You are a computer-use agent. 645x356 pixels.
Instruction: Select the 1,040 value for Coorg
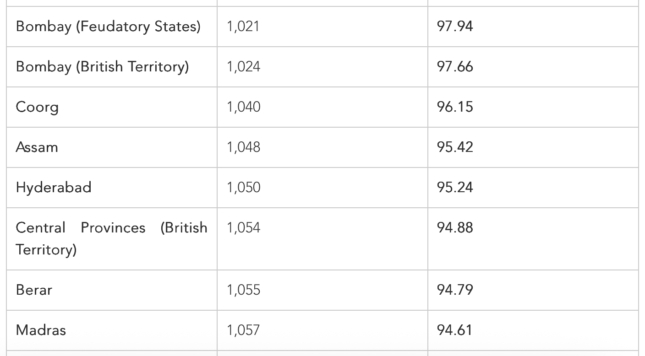click(x=244, y=107)
